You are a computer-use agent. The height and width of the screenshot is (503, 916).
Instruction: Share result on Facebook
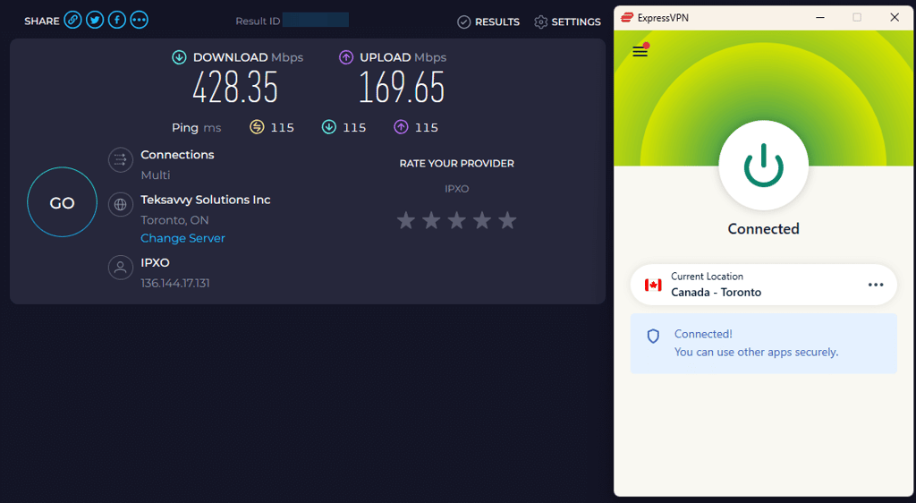pos(117,21)
